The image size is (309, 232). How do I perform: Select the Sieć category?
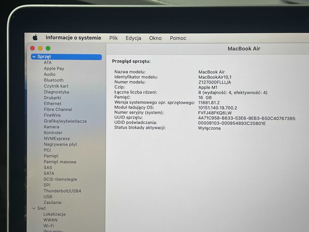pyautogui.click(x=42, y=208)
